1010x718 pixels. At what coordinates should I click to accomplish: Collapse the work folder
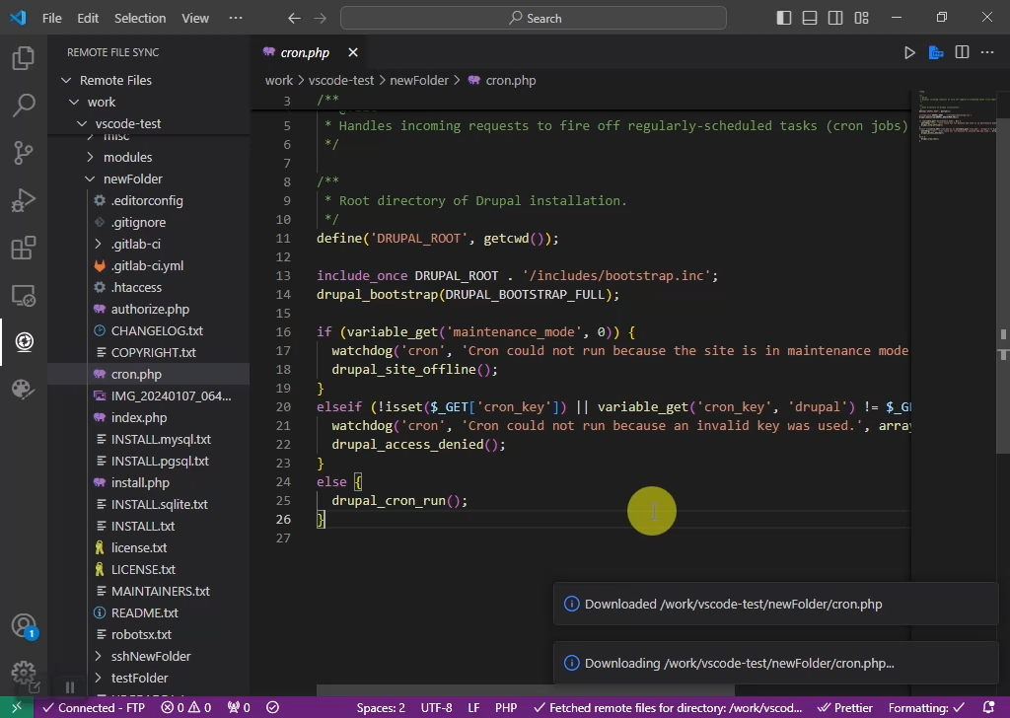tap(74, 102)
